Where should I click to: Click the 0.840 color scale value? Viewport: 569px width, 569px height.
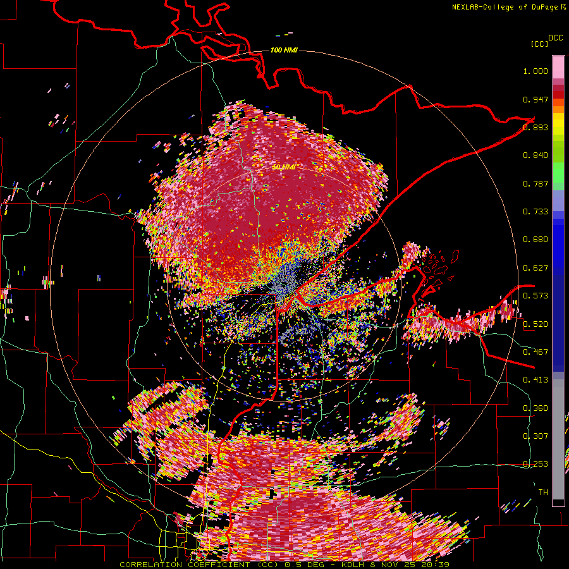click(535, 156)
